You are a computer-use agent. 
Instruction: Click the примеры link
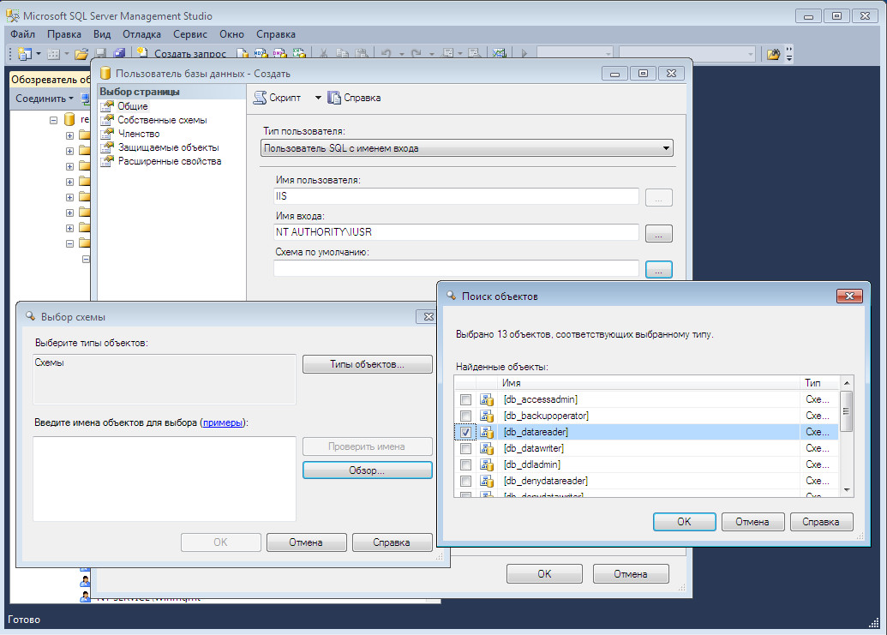222,423
